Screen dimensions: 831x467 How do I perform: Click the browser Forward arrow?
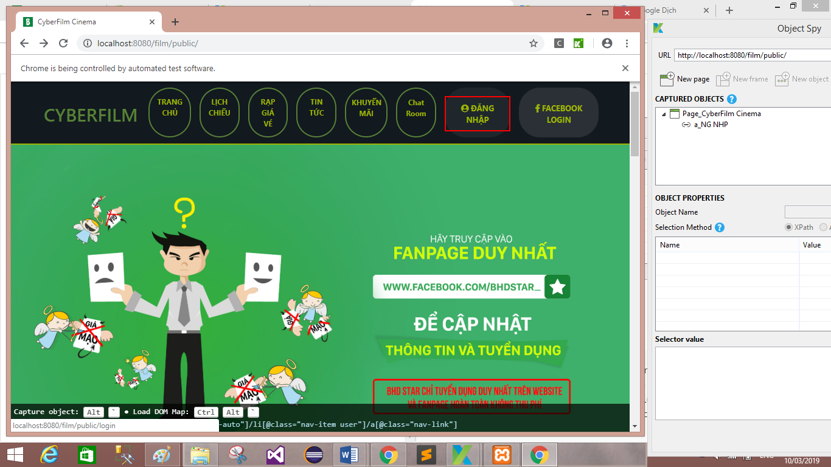click(44, 43)
